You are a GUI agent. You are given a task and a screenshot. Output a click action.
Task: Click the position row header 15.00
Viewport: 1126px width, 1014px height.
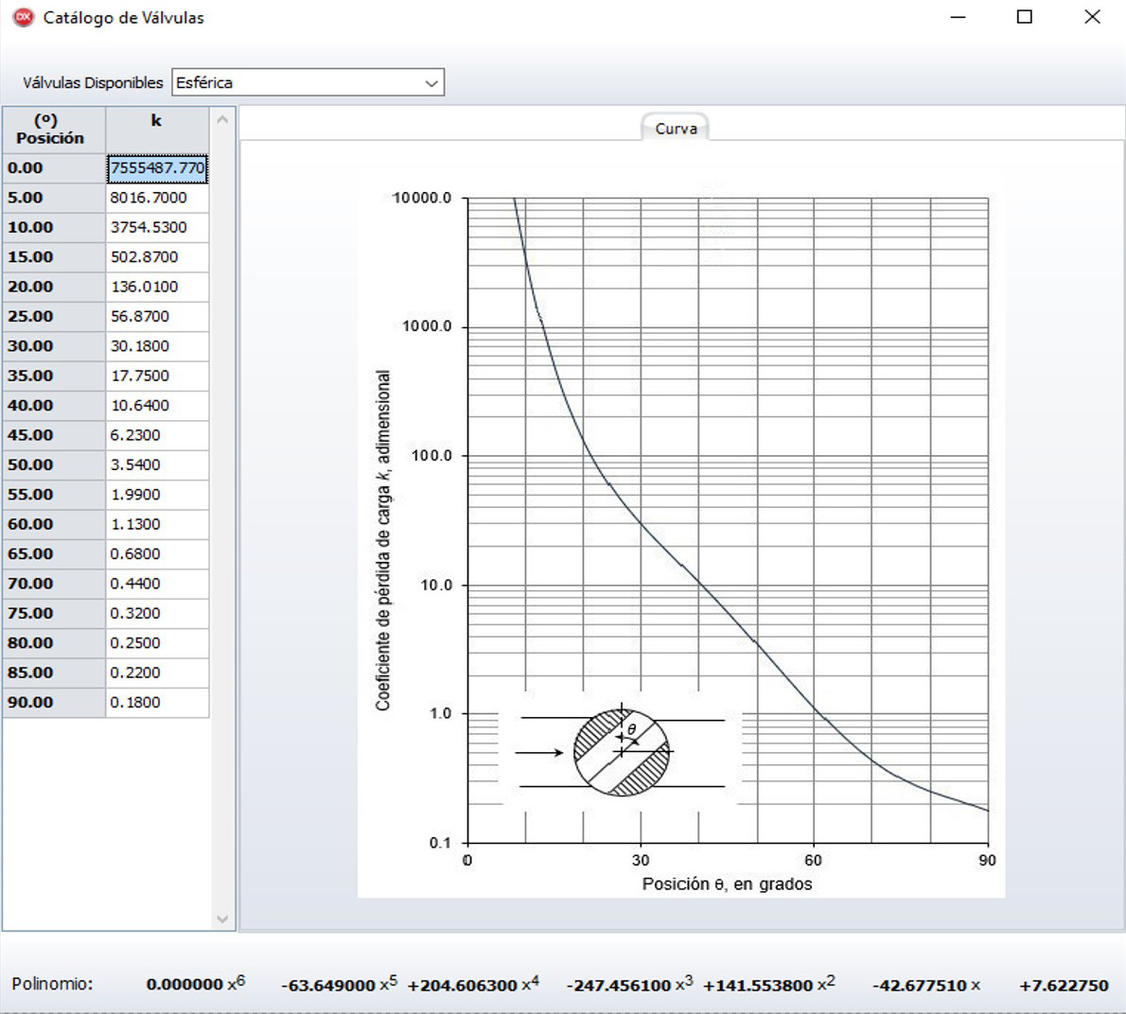pos(54,257)
